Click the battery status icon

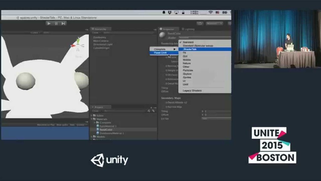[x=225, y=13]
